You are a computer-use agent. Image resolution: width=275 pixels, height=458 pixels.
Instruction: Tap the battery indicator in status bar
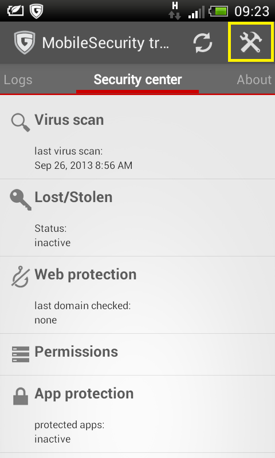(218, 11)
